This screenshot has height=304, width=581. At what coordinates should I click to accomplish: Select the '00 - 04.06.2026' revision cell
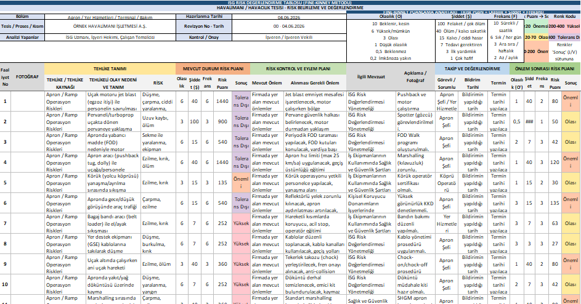(289, 27)
